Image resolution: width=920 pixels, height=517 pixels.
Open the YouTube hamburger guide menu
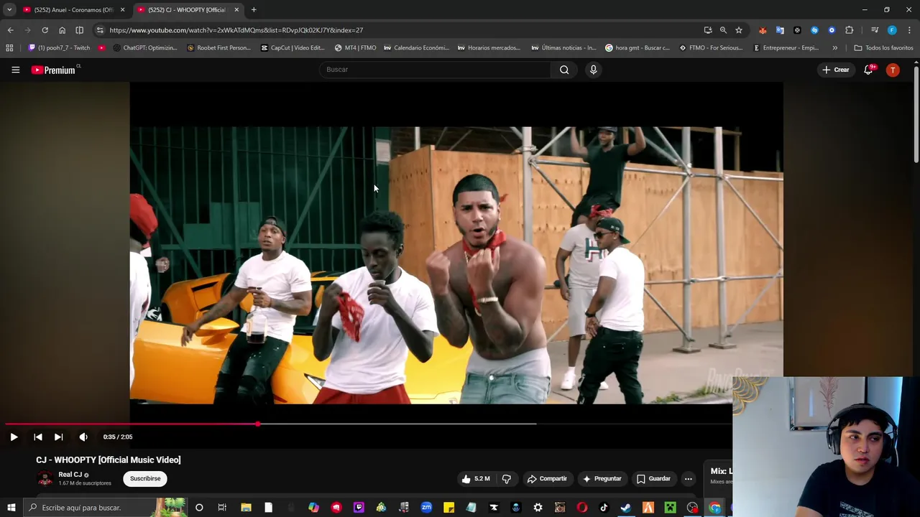click(x=15, y=70)
